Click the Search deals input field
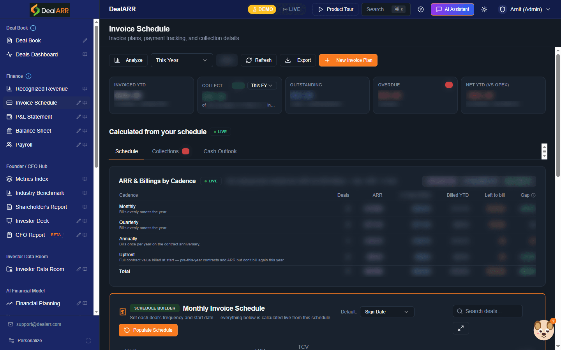The height and width of the screenshot is (350, 561). [488, 311]
